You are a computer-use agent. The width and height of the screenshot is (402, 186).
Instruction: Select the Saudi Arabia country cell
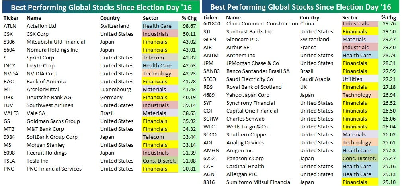pos(315,79)
